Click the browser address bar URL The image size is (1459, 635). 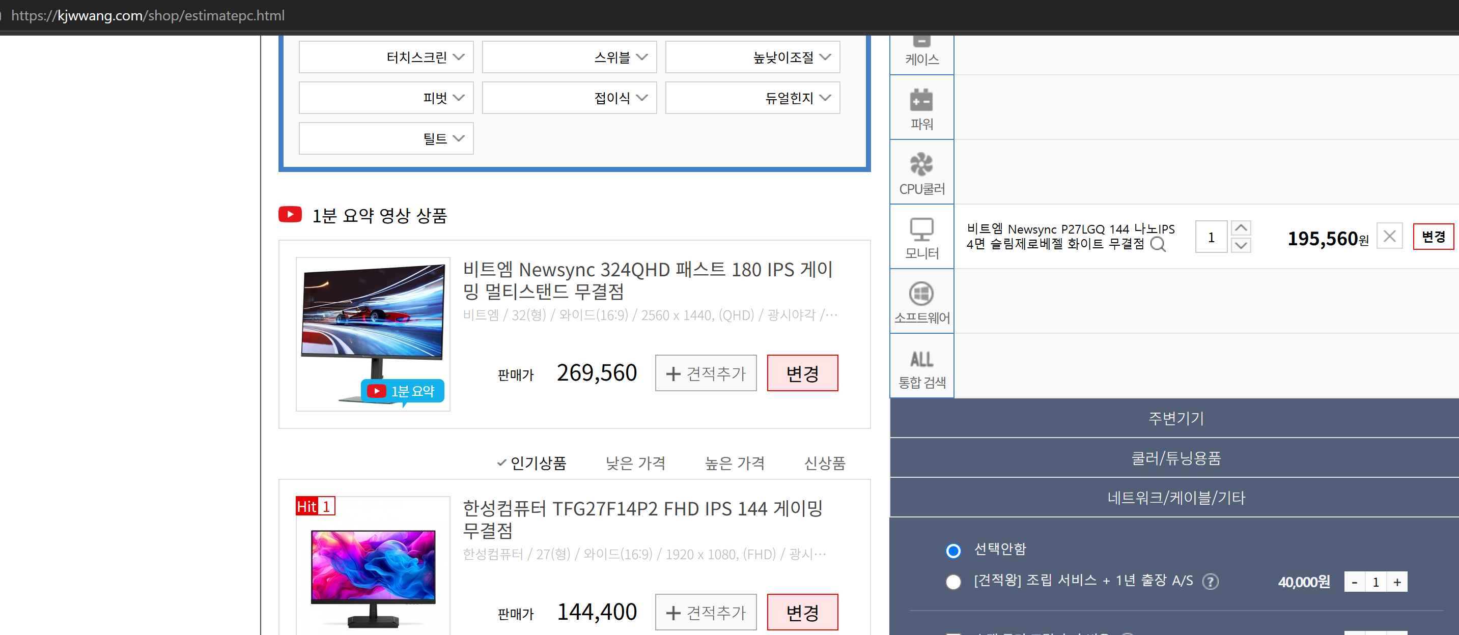point(148,15)
